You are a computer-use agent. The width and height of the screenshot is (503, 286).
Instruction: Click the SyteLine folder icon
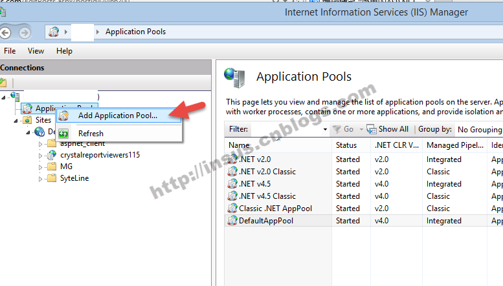coord(52,178)
